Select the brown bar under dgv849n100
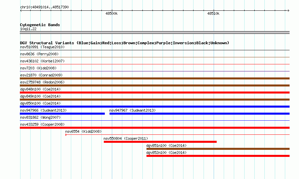Image resolution: width=299 pixels, height=179 pixels. coord(155,100)
